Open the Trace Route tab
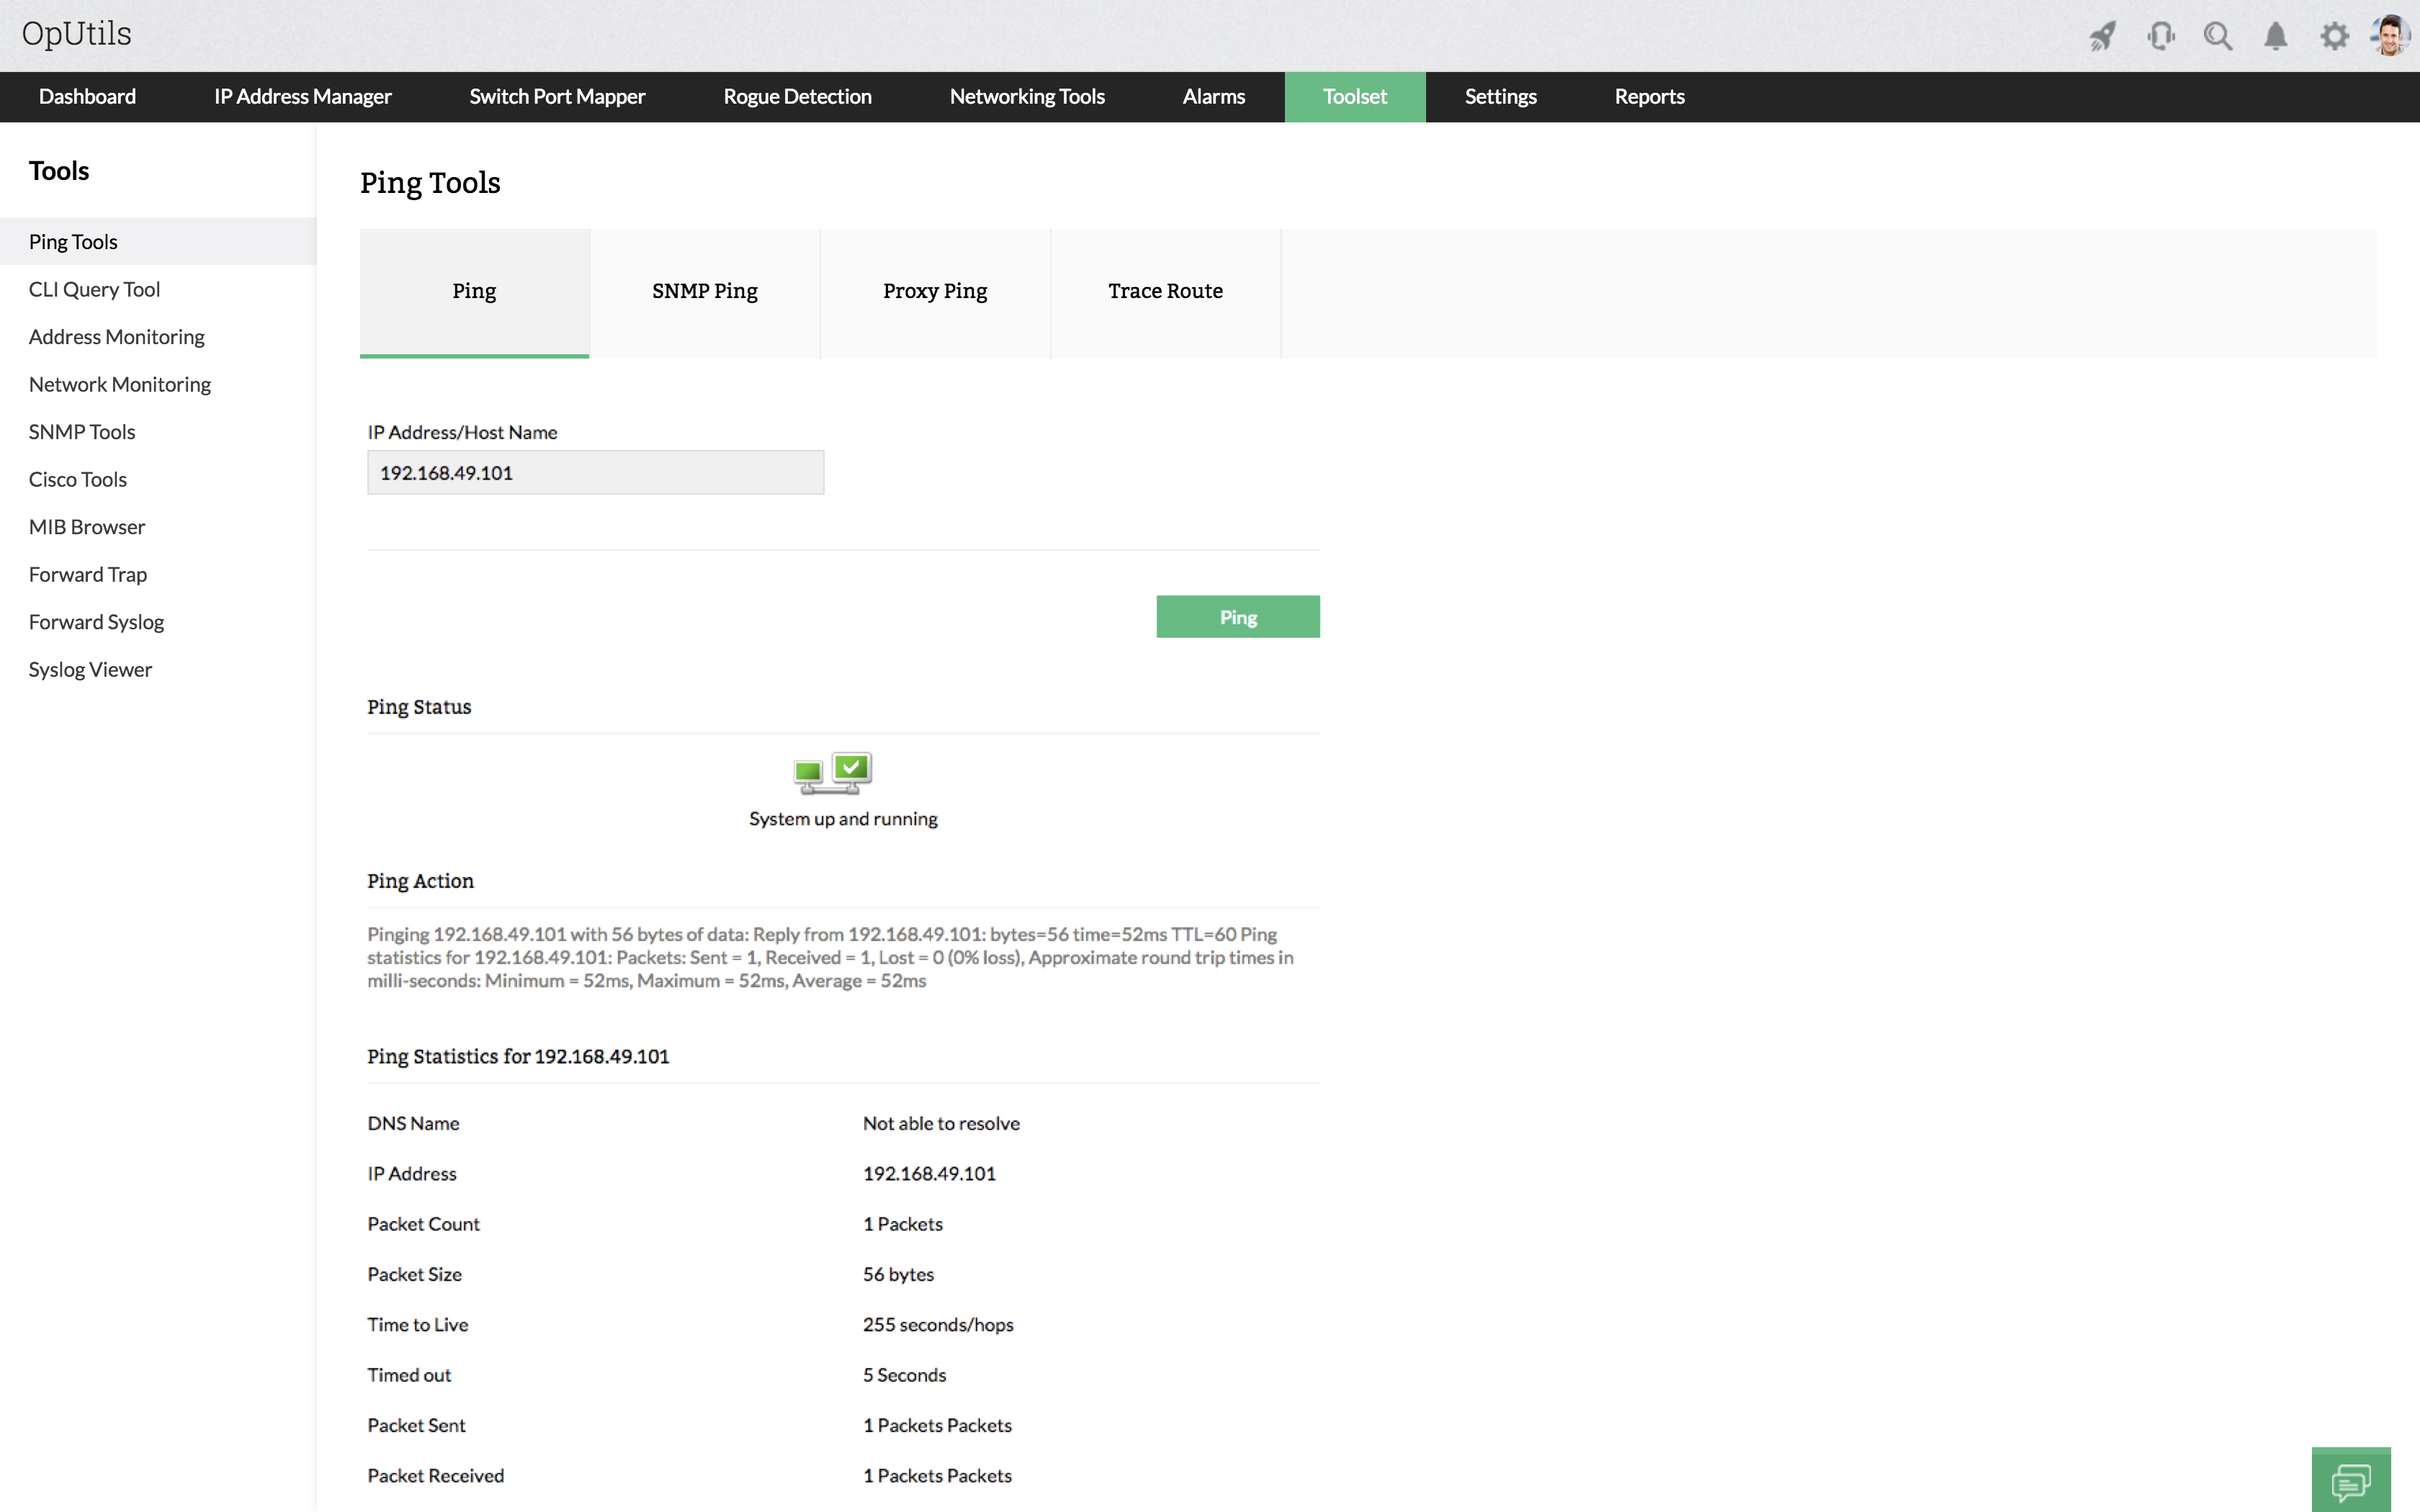The width and height of the screenshot is (2420, 1512). tap(1165, 291)
